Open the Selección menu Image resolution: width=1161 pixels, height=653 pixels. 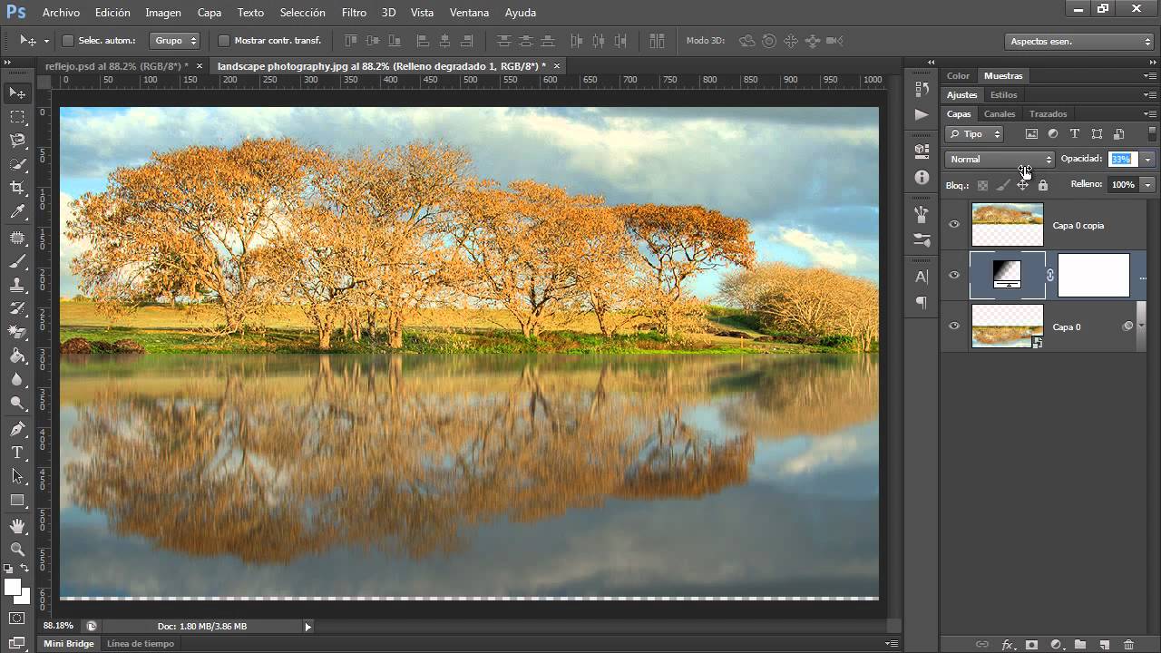coord(303,13)
